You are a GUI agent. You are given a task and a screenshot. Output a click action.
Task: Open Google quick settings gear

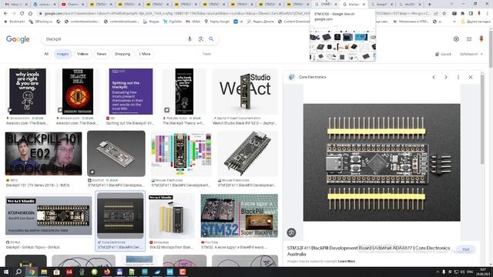(456, 39)
